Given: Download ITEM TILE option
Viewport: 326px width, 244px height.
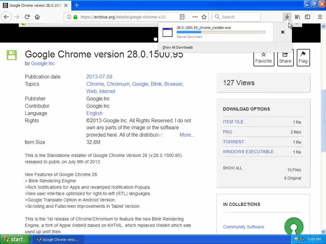Looking at the screenshot, I should (x=233, y=122).
